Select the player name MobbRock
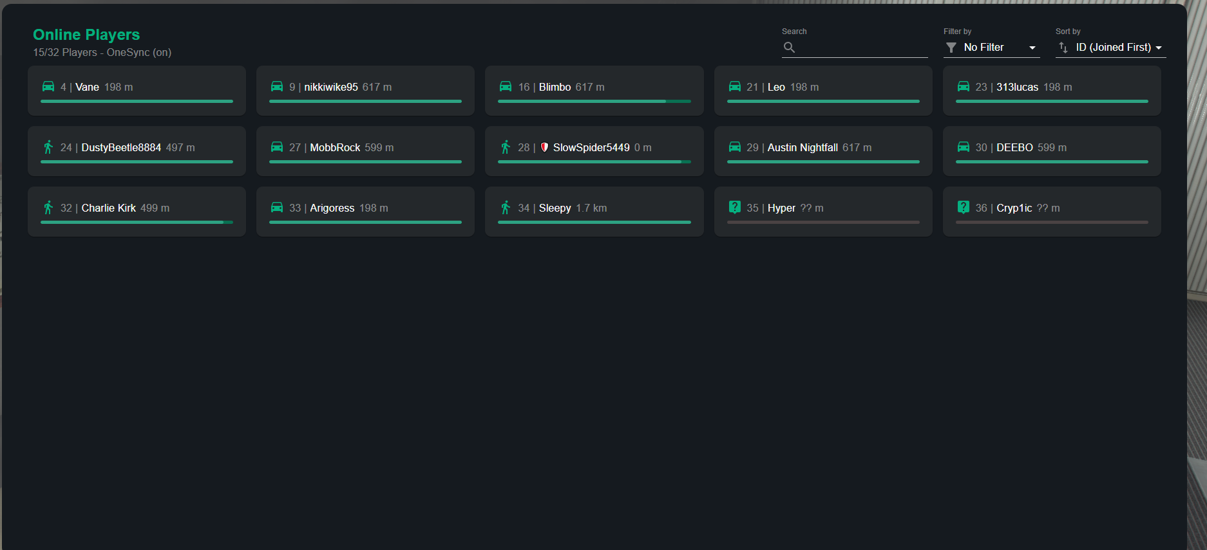This screenshot has width=1207, height=550. tap(335, 147)
